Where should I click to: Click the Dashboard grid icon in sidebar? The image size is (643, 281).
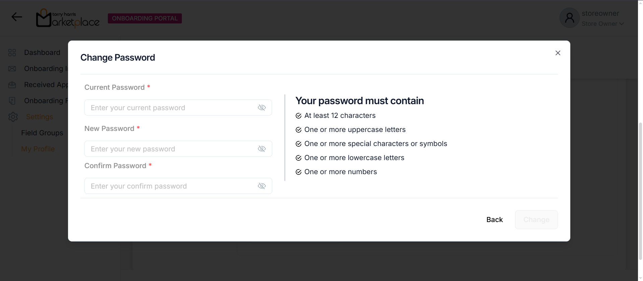pos(12,53)
